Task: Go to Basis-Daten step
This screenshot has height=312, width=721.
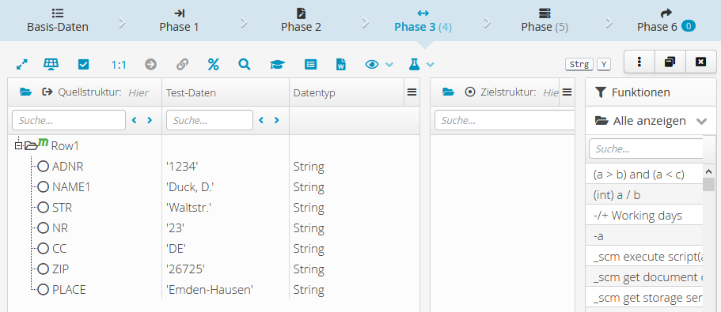Action: pyautogui.click(x=58, y=21)
